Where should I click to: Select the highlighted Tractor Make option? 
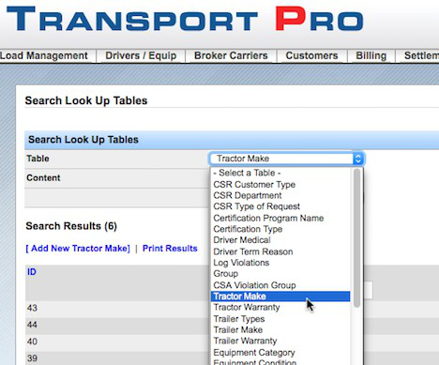[280, 297]
